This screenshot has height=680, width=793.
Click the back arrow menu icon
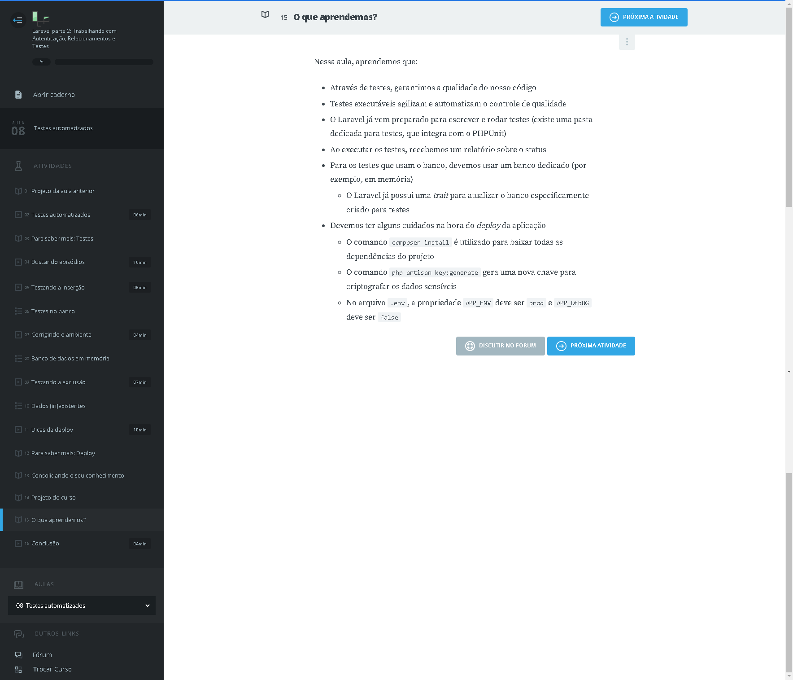[x=18, y=20]
